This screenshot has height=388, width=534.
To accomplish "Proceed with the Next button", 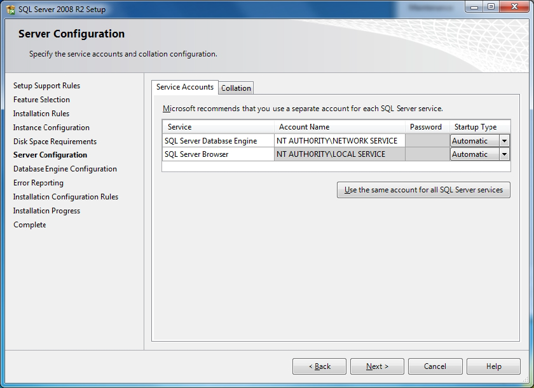I will pos(378,366).
